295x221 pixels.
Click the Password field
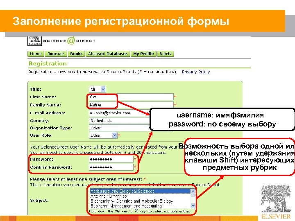pos(111,159)
